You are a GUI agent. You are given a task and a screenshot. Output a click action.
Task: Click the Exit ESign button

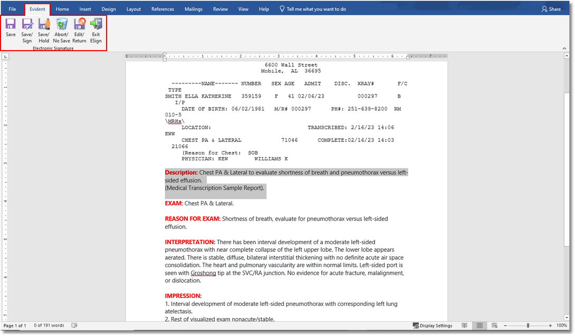[96, 31]
